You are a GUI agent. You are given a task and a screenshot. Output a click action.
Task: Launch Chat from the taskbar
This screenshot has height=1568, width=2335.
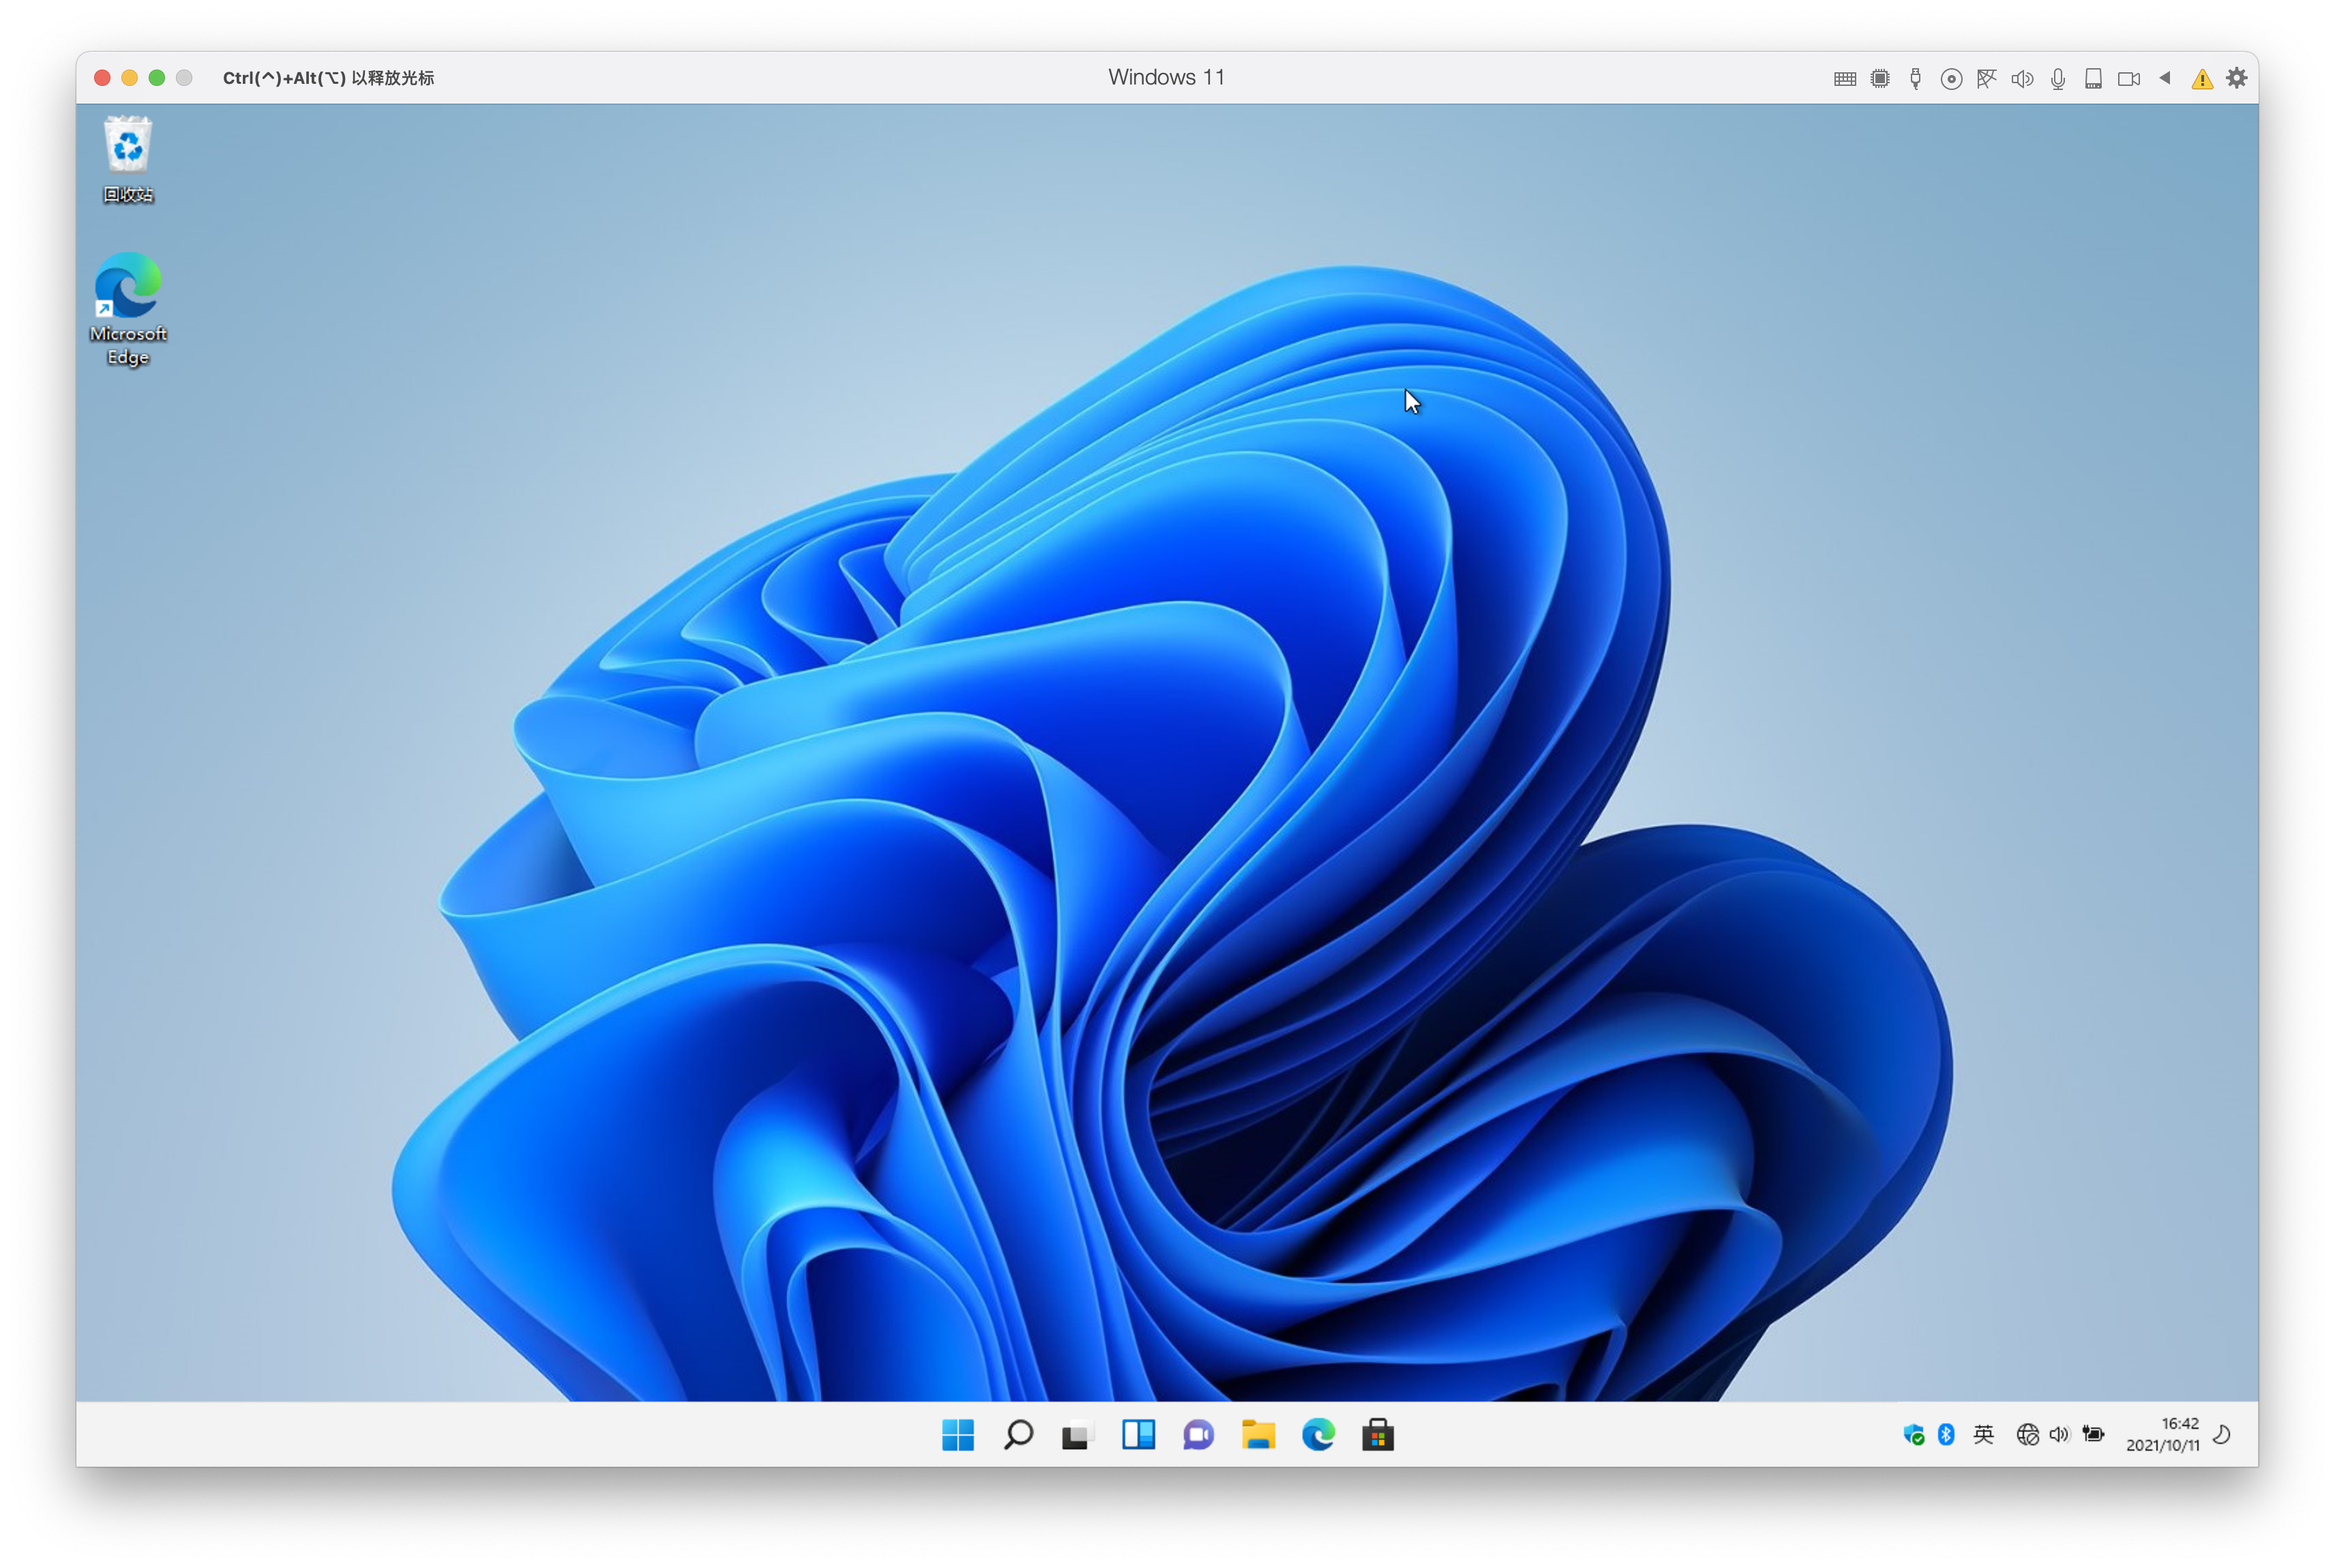1198,1435
